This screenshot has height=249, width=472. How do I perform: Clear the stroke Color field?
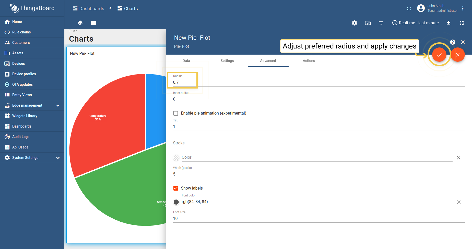(459, 158)
